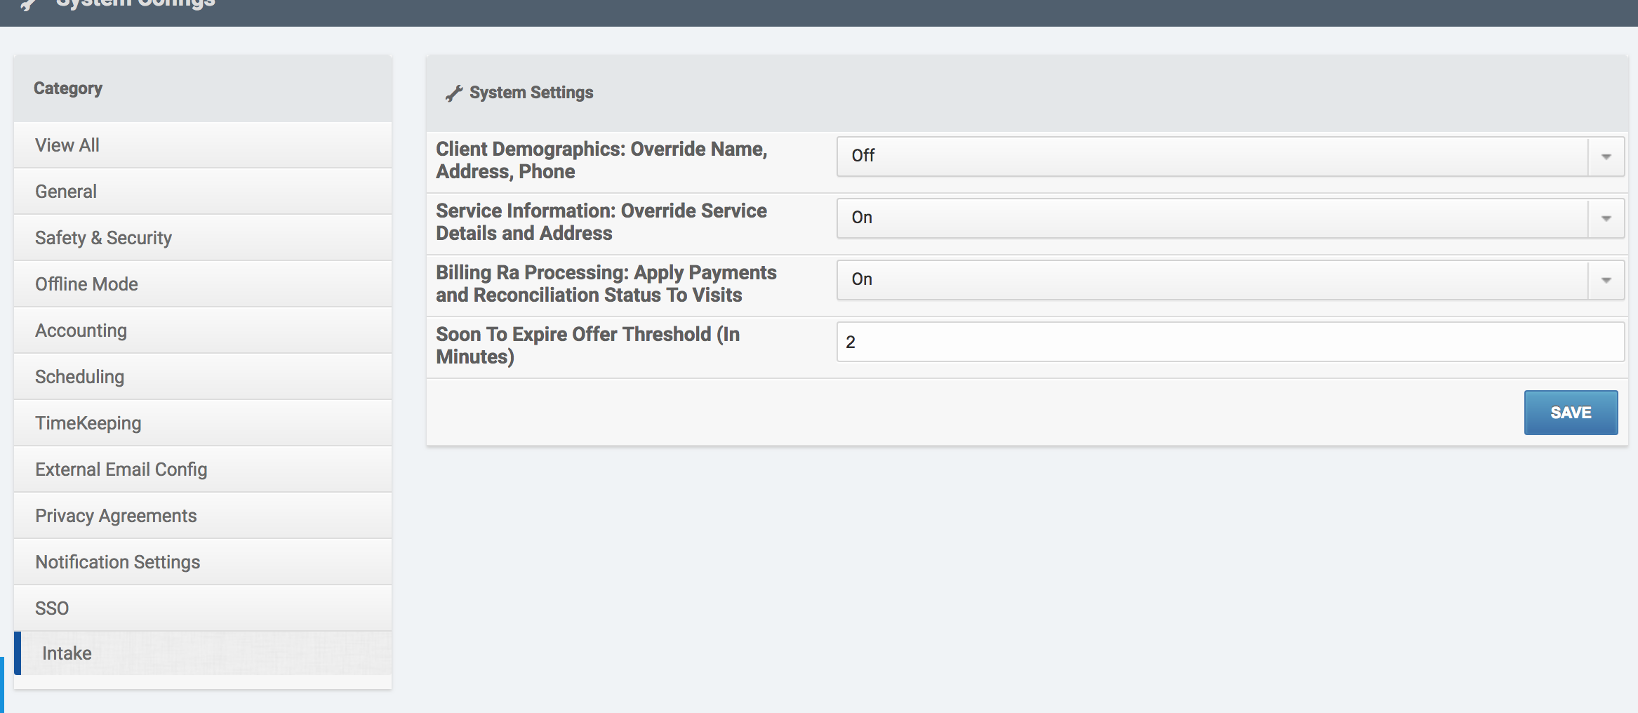
Task: Click the wrench icon beside System Settings
Action: [x=454, y=93]
